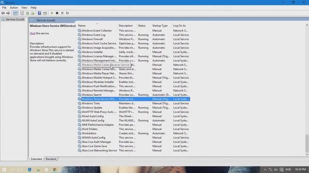Click the scrollbar down arrow of services list
Screen dimensions: 309x173
pyautogui.click(x=307, y=155)
